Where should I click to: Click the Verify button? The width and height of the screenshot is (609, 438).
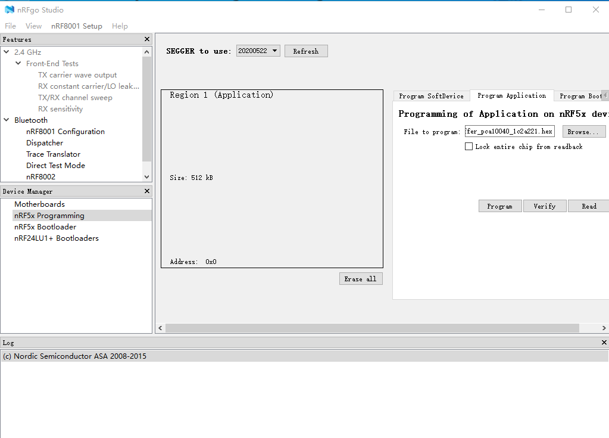pyautogui.click(x=545, y=206)
